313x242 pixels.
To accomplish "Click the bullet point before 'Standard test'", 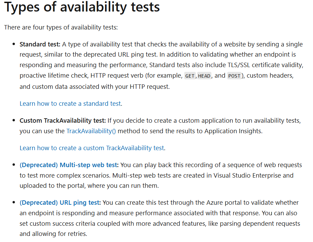I will click(x=14, y=44).
